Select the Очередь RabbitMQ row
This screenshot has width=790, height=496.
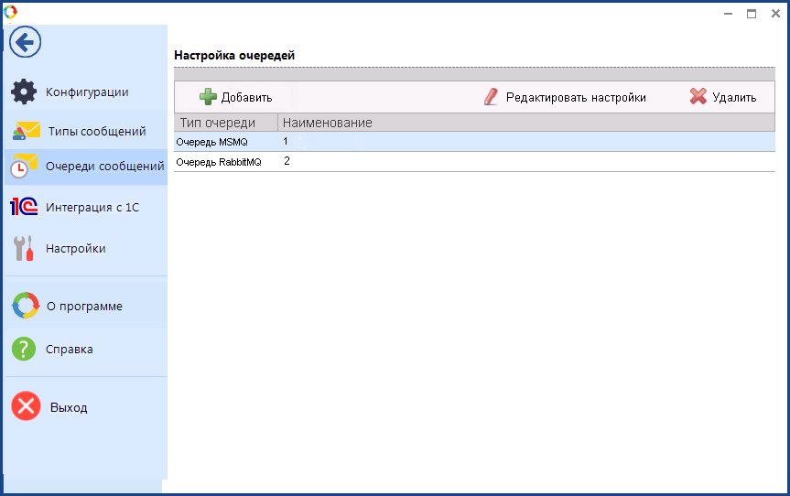click(x=474, y=162)
